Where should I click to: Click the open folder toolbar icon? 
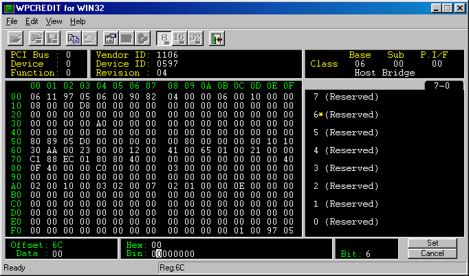pos(16,38)
